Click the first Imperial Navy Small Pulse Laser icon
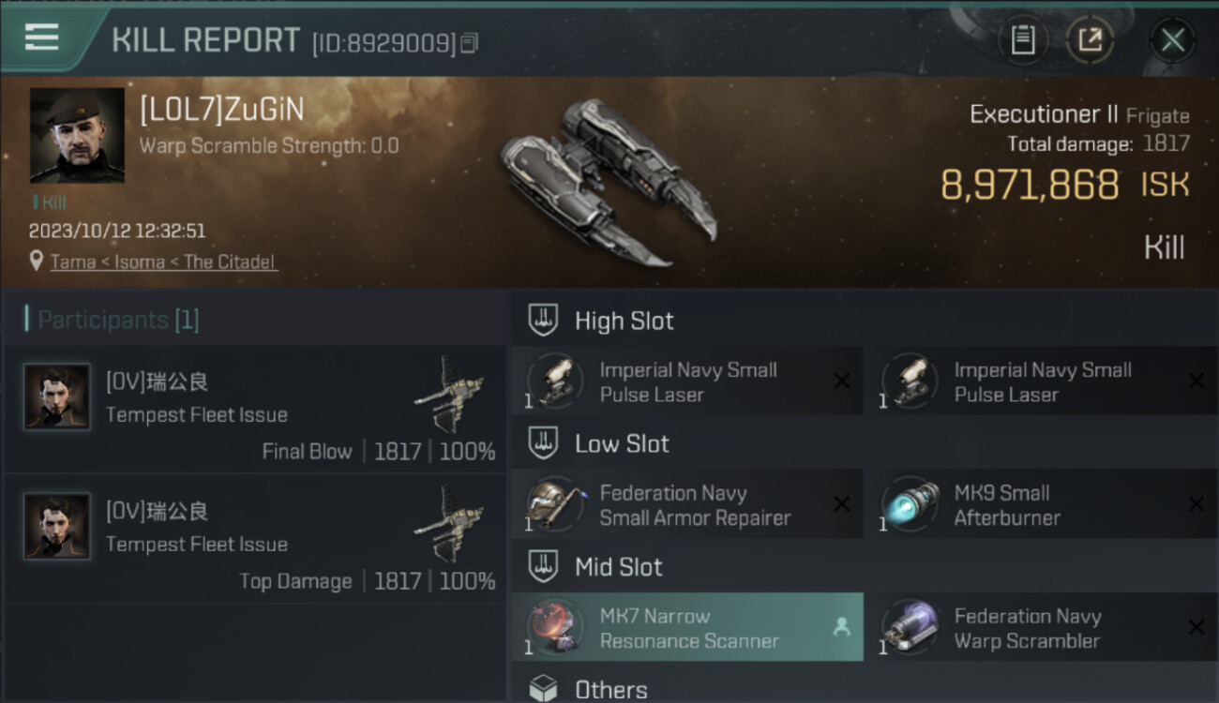Viewport: 1219px width, 703px height. click(556, 381)
